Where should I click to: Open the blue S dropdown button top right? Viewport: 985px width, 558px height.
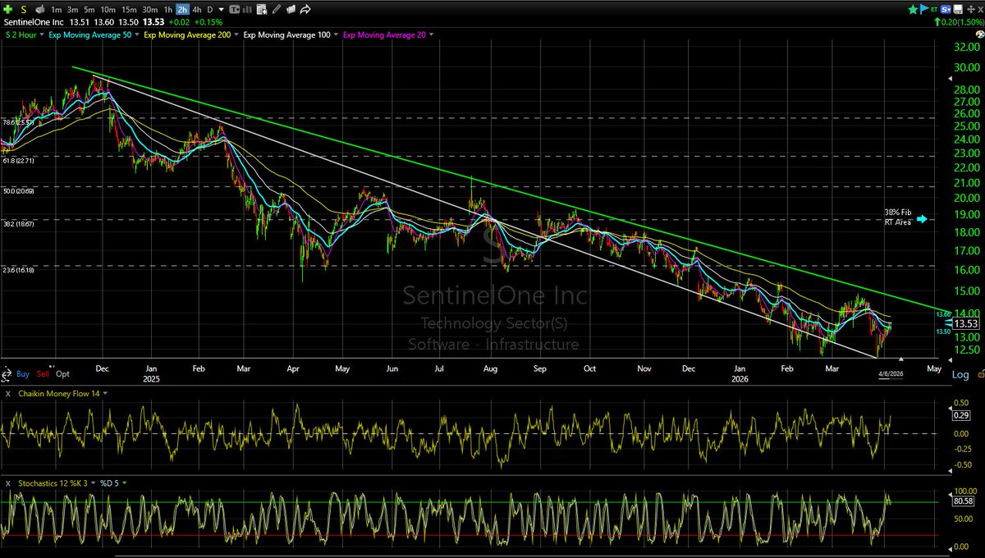coord(946,9)
